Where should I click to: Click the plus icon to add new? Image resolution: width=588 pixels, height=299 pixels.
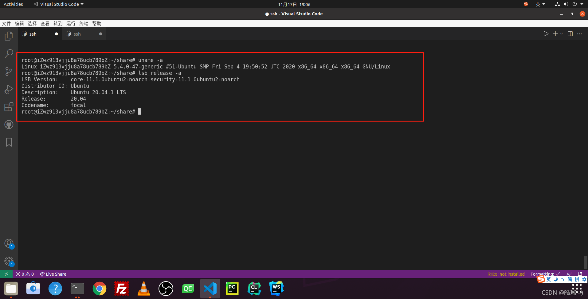click(x=555, y=34)
